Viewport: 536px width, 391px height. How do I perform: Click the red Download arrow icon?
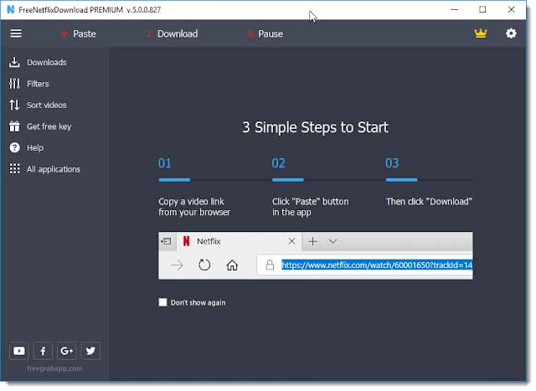[149, 33]
